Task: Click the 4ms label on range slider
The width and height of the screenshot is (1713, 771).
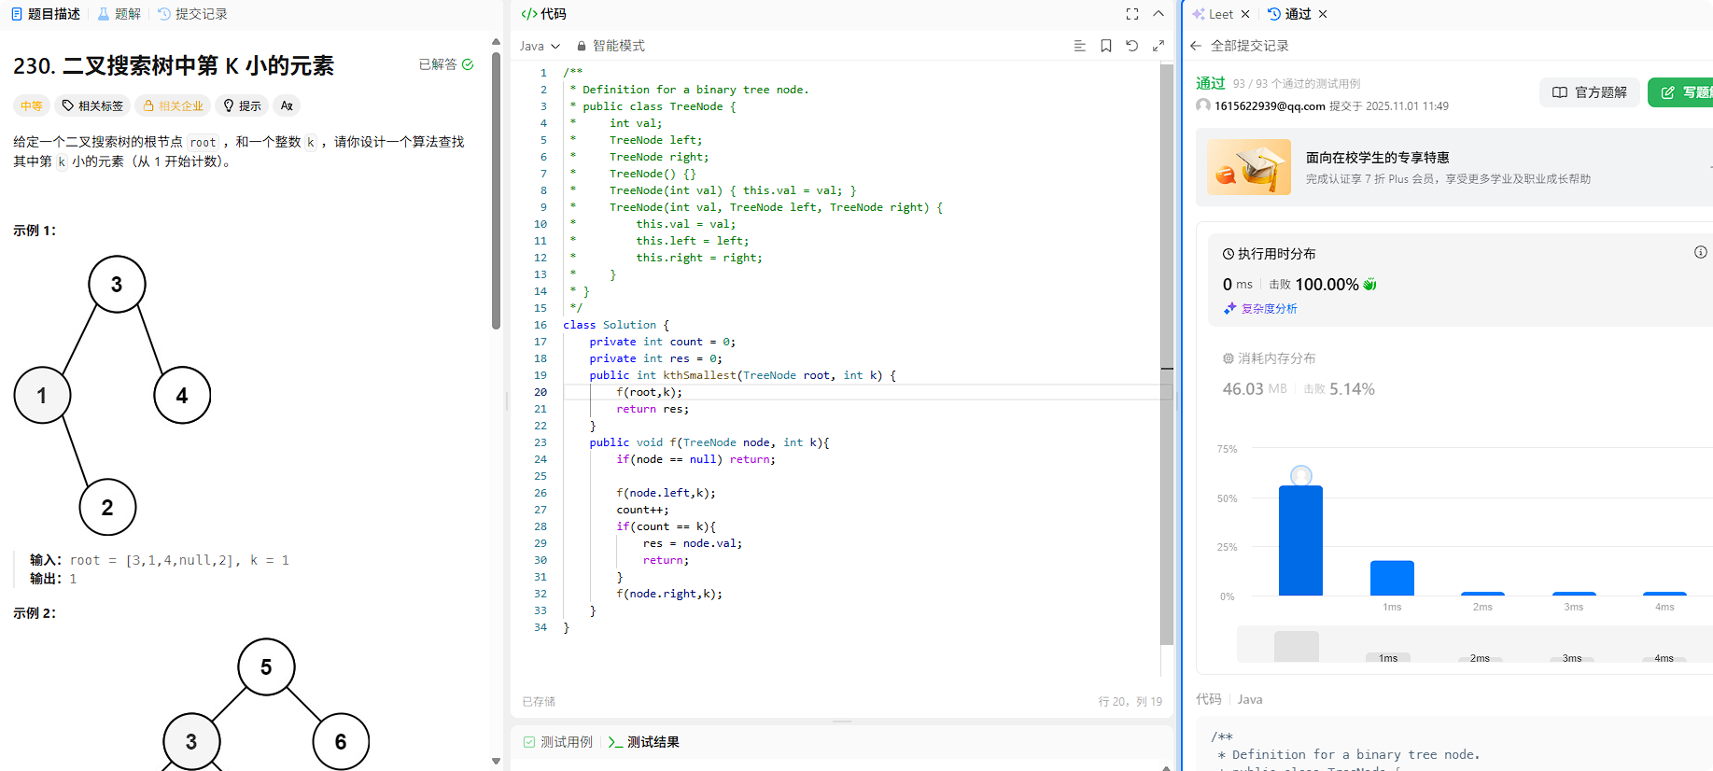Action: click(1664, 658)
